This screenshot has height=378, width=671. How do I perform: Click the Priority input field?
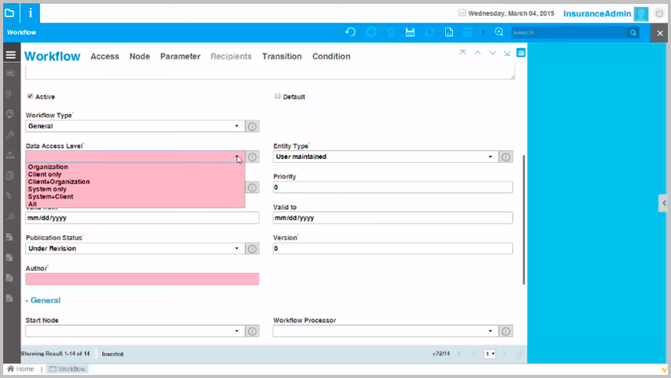point(393,187)
